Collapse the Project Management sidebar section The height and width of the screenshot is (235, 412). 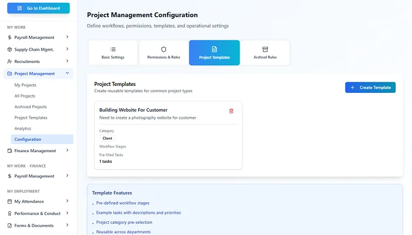68,73
